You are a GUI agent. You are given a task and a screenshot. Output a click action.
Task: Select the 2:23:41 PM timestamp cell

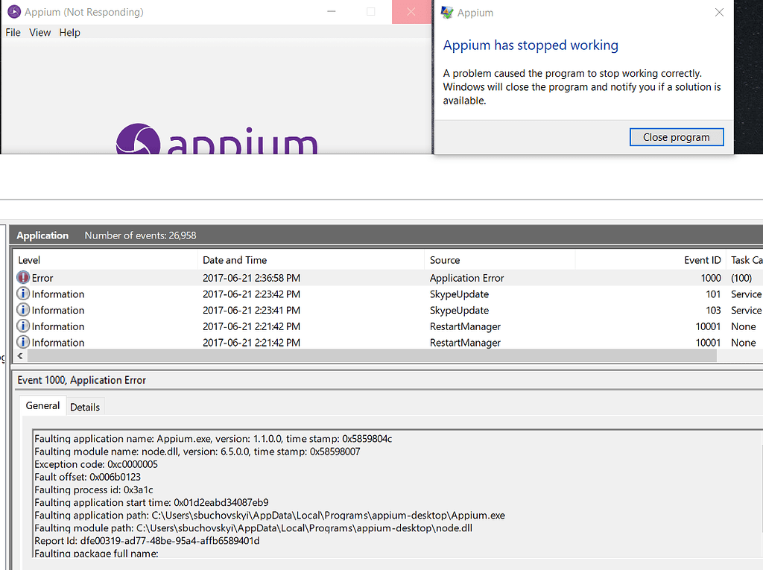[252, 310]
